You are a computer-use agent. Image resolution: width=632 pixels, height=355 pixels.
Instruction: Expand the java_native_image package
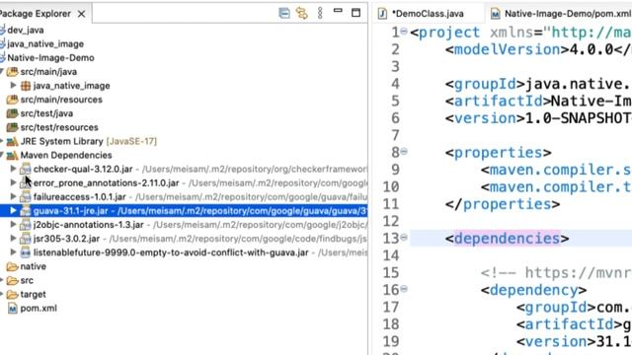[13, 86]
